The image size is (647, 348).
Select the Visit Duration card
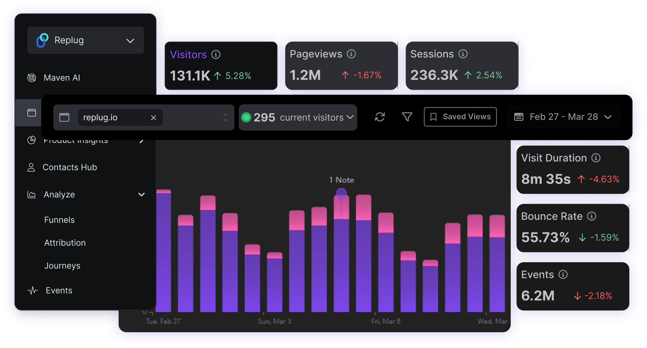[573, 170]
